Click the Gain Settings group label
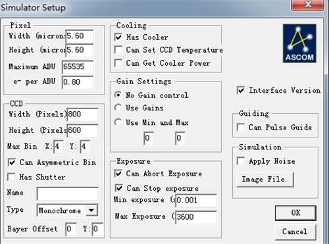Image resolution: width=329 pixels, height=244 pixels. click(144, 82)
